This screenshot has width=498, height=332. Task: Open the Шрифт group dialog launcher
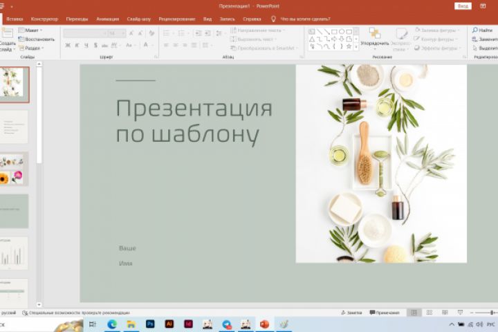[x=156, y=57]
